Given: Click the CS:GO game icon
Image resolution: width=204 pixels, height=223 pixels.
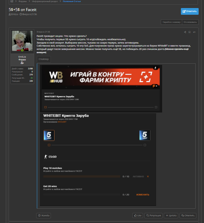Looking at the screenshot, I should [46, 157].
